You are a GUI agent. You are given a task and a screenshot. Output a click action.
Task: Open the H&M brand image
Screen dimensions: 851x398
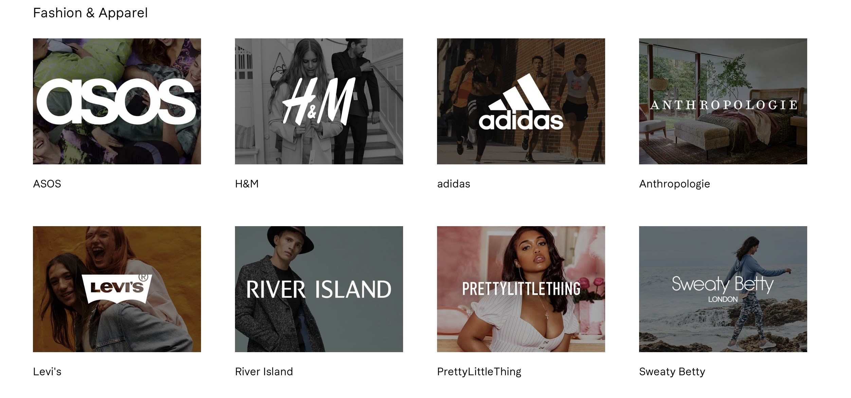[x=319, y=101]
